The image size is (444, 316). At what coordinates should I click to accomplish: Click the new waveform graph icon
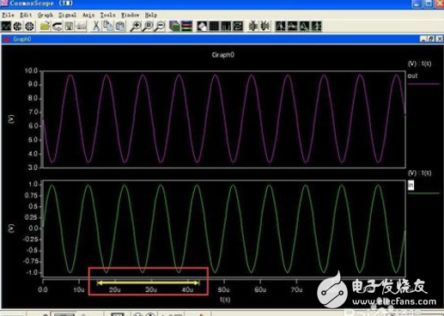click(x=6, y=27)
